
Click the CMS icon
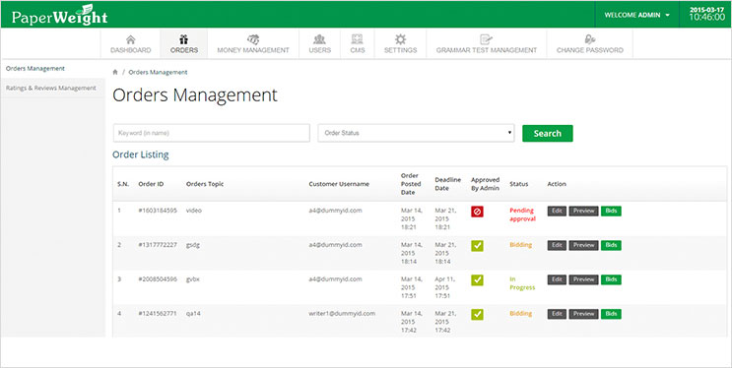[x=357, y=39]
